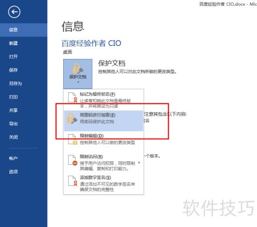Open the 信息 backstage tab
This screenshot has width=257, height=227.
pos(24,30)
